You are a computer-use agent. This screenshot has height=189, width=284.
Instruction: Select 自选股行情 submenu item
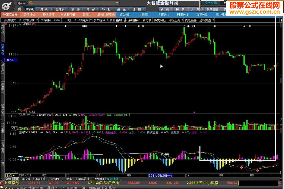click(68, 15)
